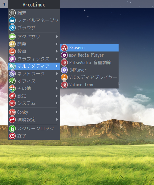Viewport: 154px width, 185px height.
Task: Click the 教育 education flask icon
Action: click(x=12, y=51)
